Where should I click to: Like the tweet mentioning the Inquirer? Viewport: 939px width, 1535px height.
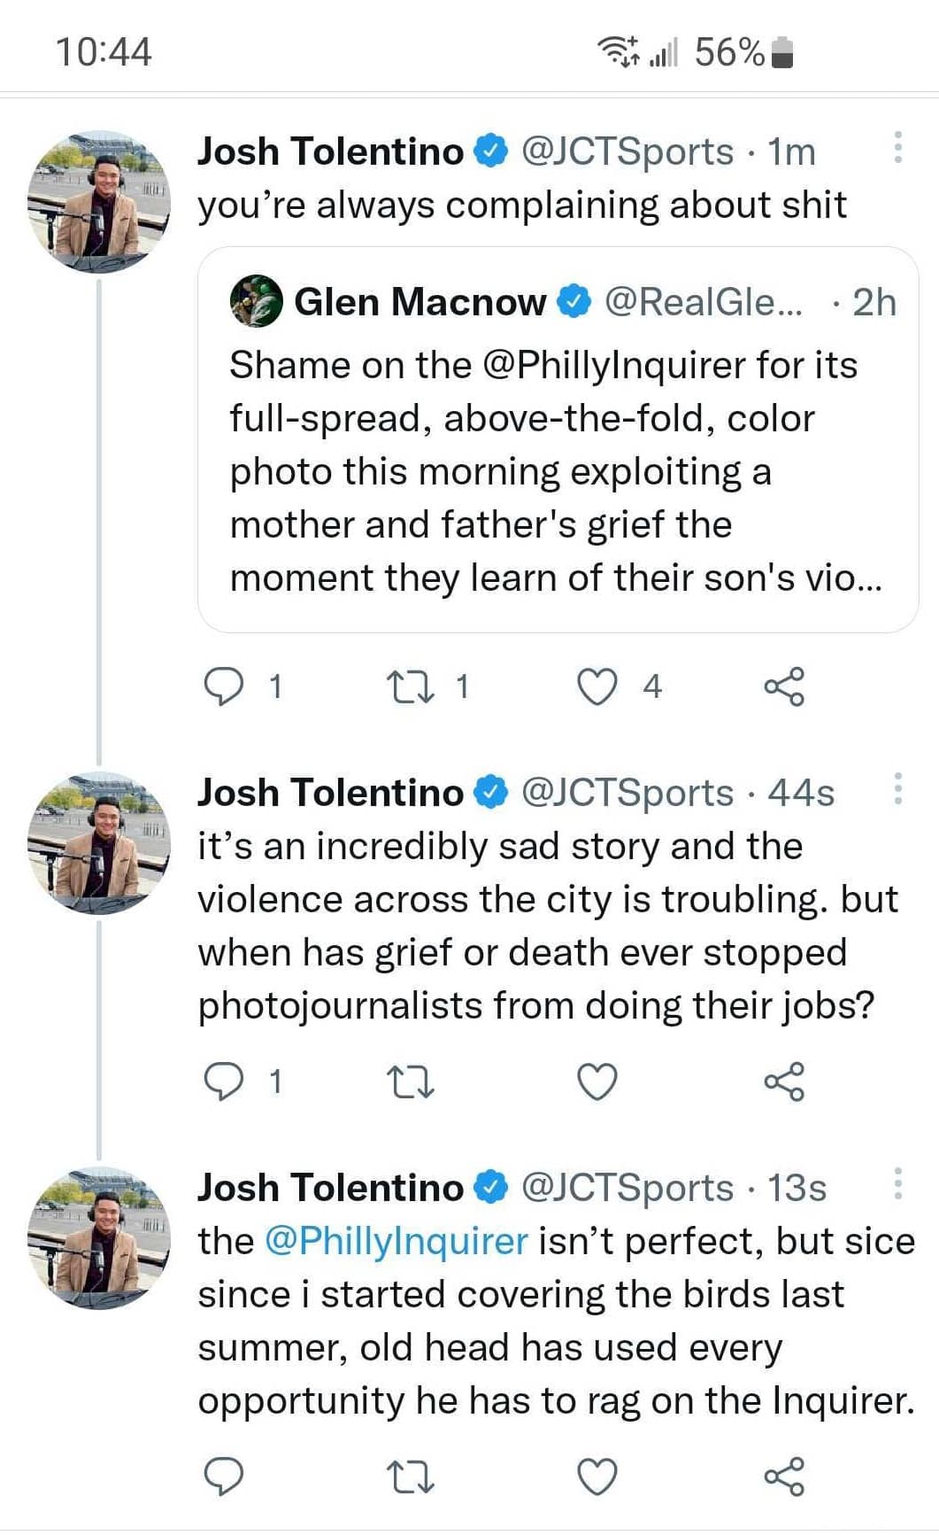(597, 1477)
